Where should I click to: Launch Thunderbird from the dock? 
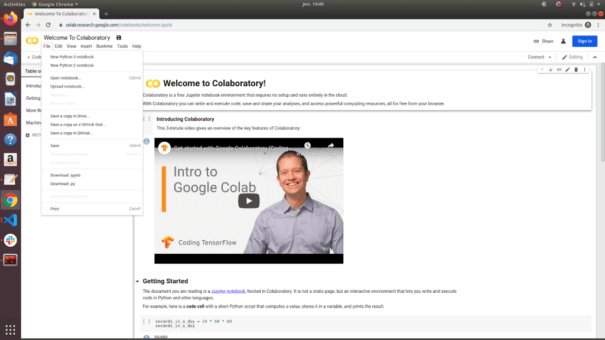click(x=11, y=59)
